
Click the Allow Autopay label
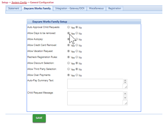(x=35, y=39)
